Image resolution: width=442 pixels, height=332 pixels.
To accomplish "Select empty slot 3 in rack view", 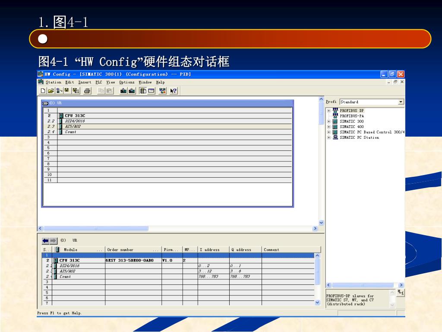I will click(168, 137).
